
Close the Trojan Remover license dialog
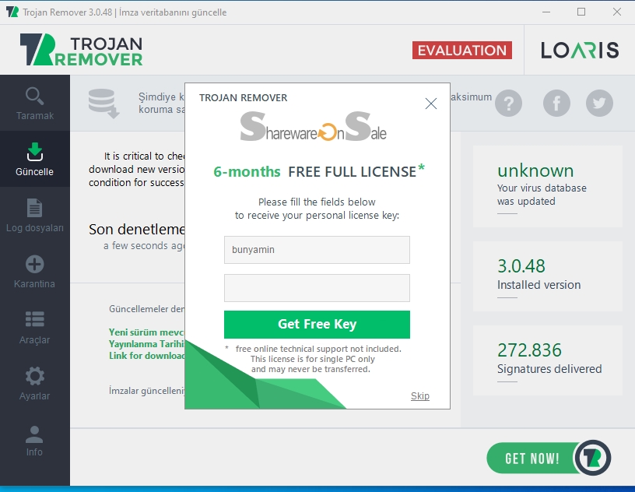[x=431, y=104]
